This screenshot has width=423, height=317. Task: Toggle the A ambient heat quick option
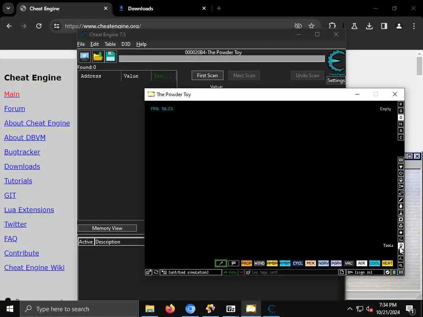(x=401, y=131)
